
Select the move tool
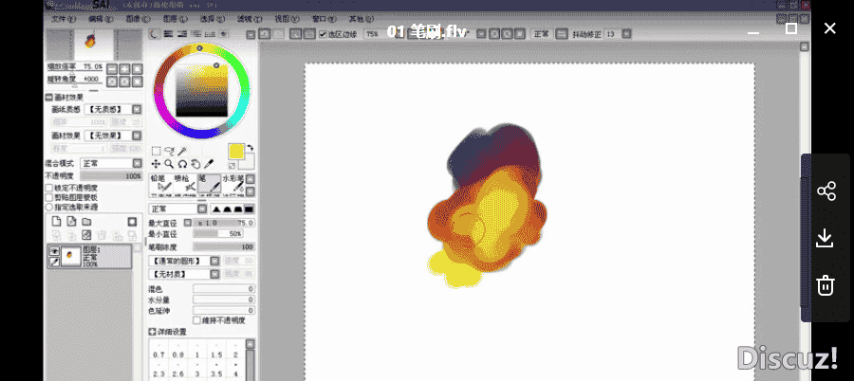click(156, 164)
